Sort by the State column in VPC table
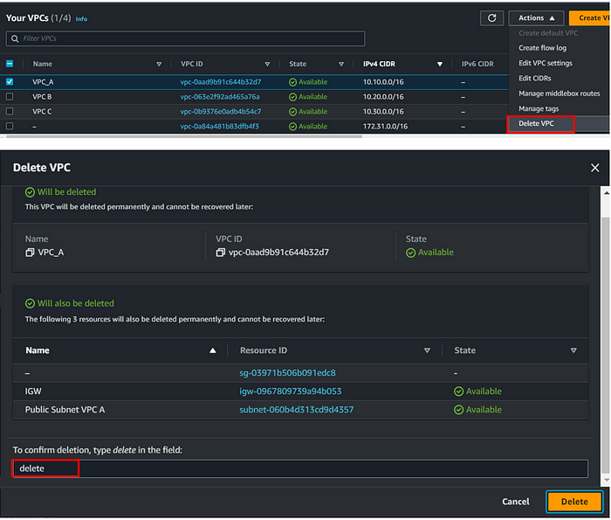This screenshot has width=611, height=520. pyautogui.click(x=341, y=64)
